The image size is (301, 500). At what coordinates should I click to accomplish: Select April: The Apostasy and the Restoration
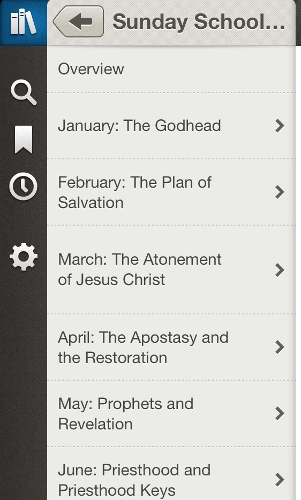click(171, 347)
